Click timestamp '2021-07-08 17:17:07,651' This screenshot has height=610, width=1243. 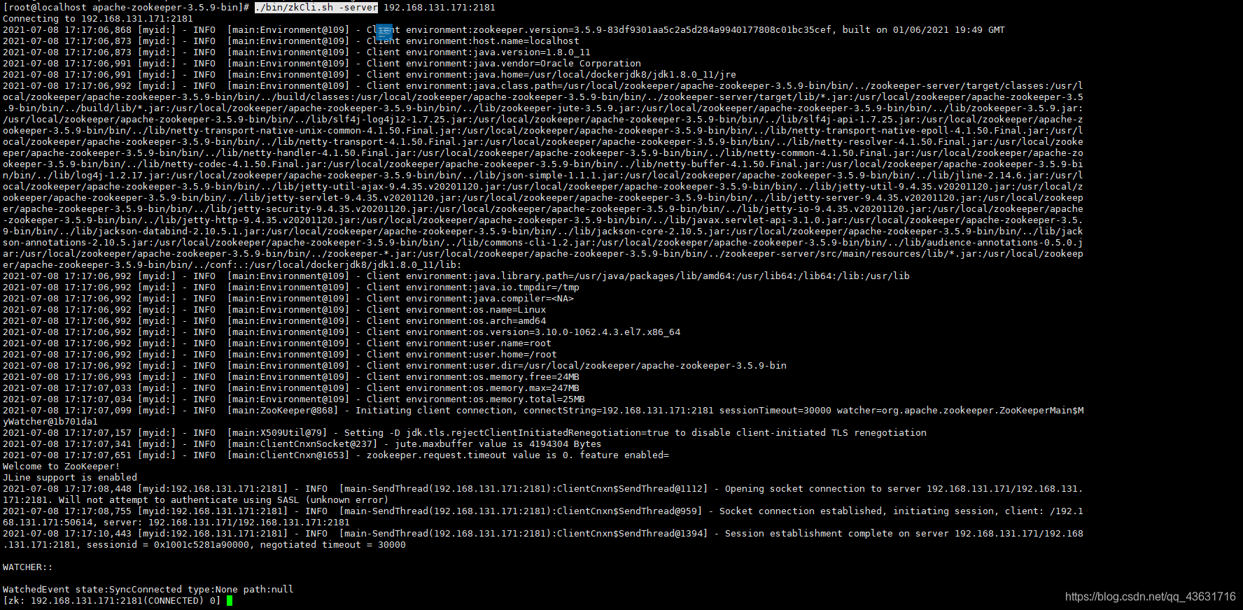(67, 455)
